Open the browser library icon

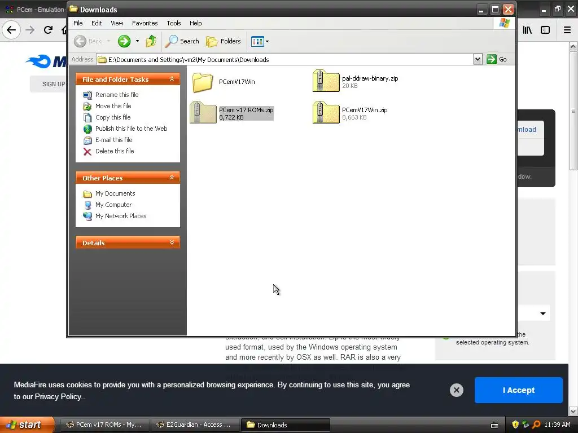point(527,30)
